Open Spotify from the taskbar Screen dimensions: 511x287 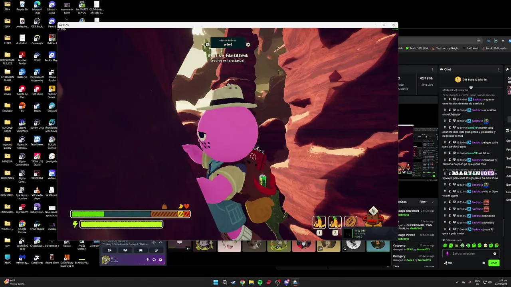pos(260,282)
